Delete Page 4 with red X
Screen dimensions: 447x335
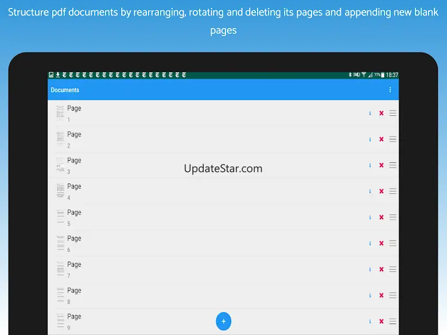tap(382, 192)
